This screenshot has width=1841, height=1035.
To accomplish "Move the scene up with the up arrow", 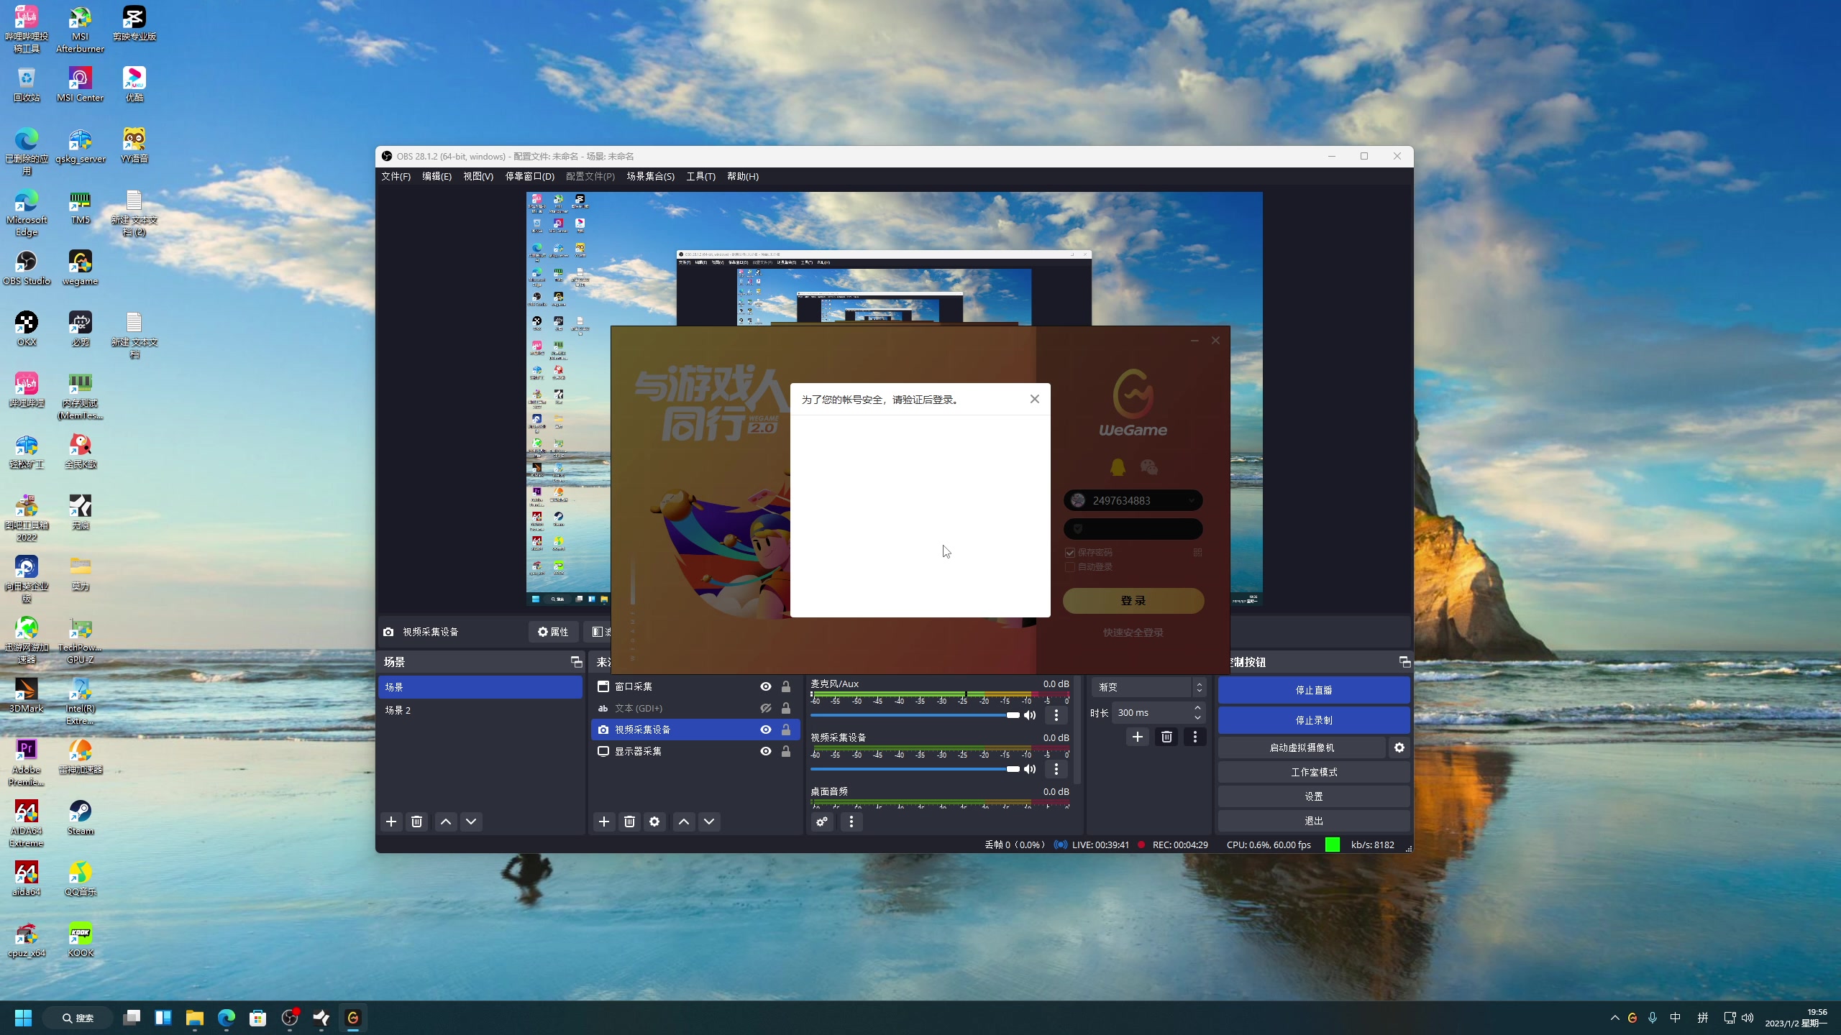I will (446, 822).
